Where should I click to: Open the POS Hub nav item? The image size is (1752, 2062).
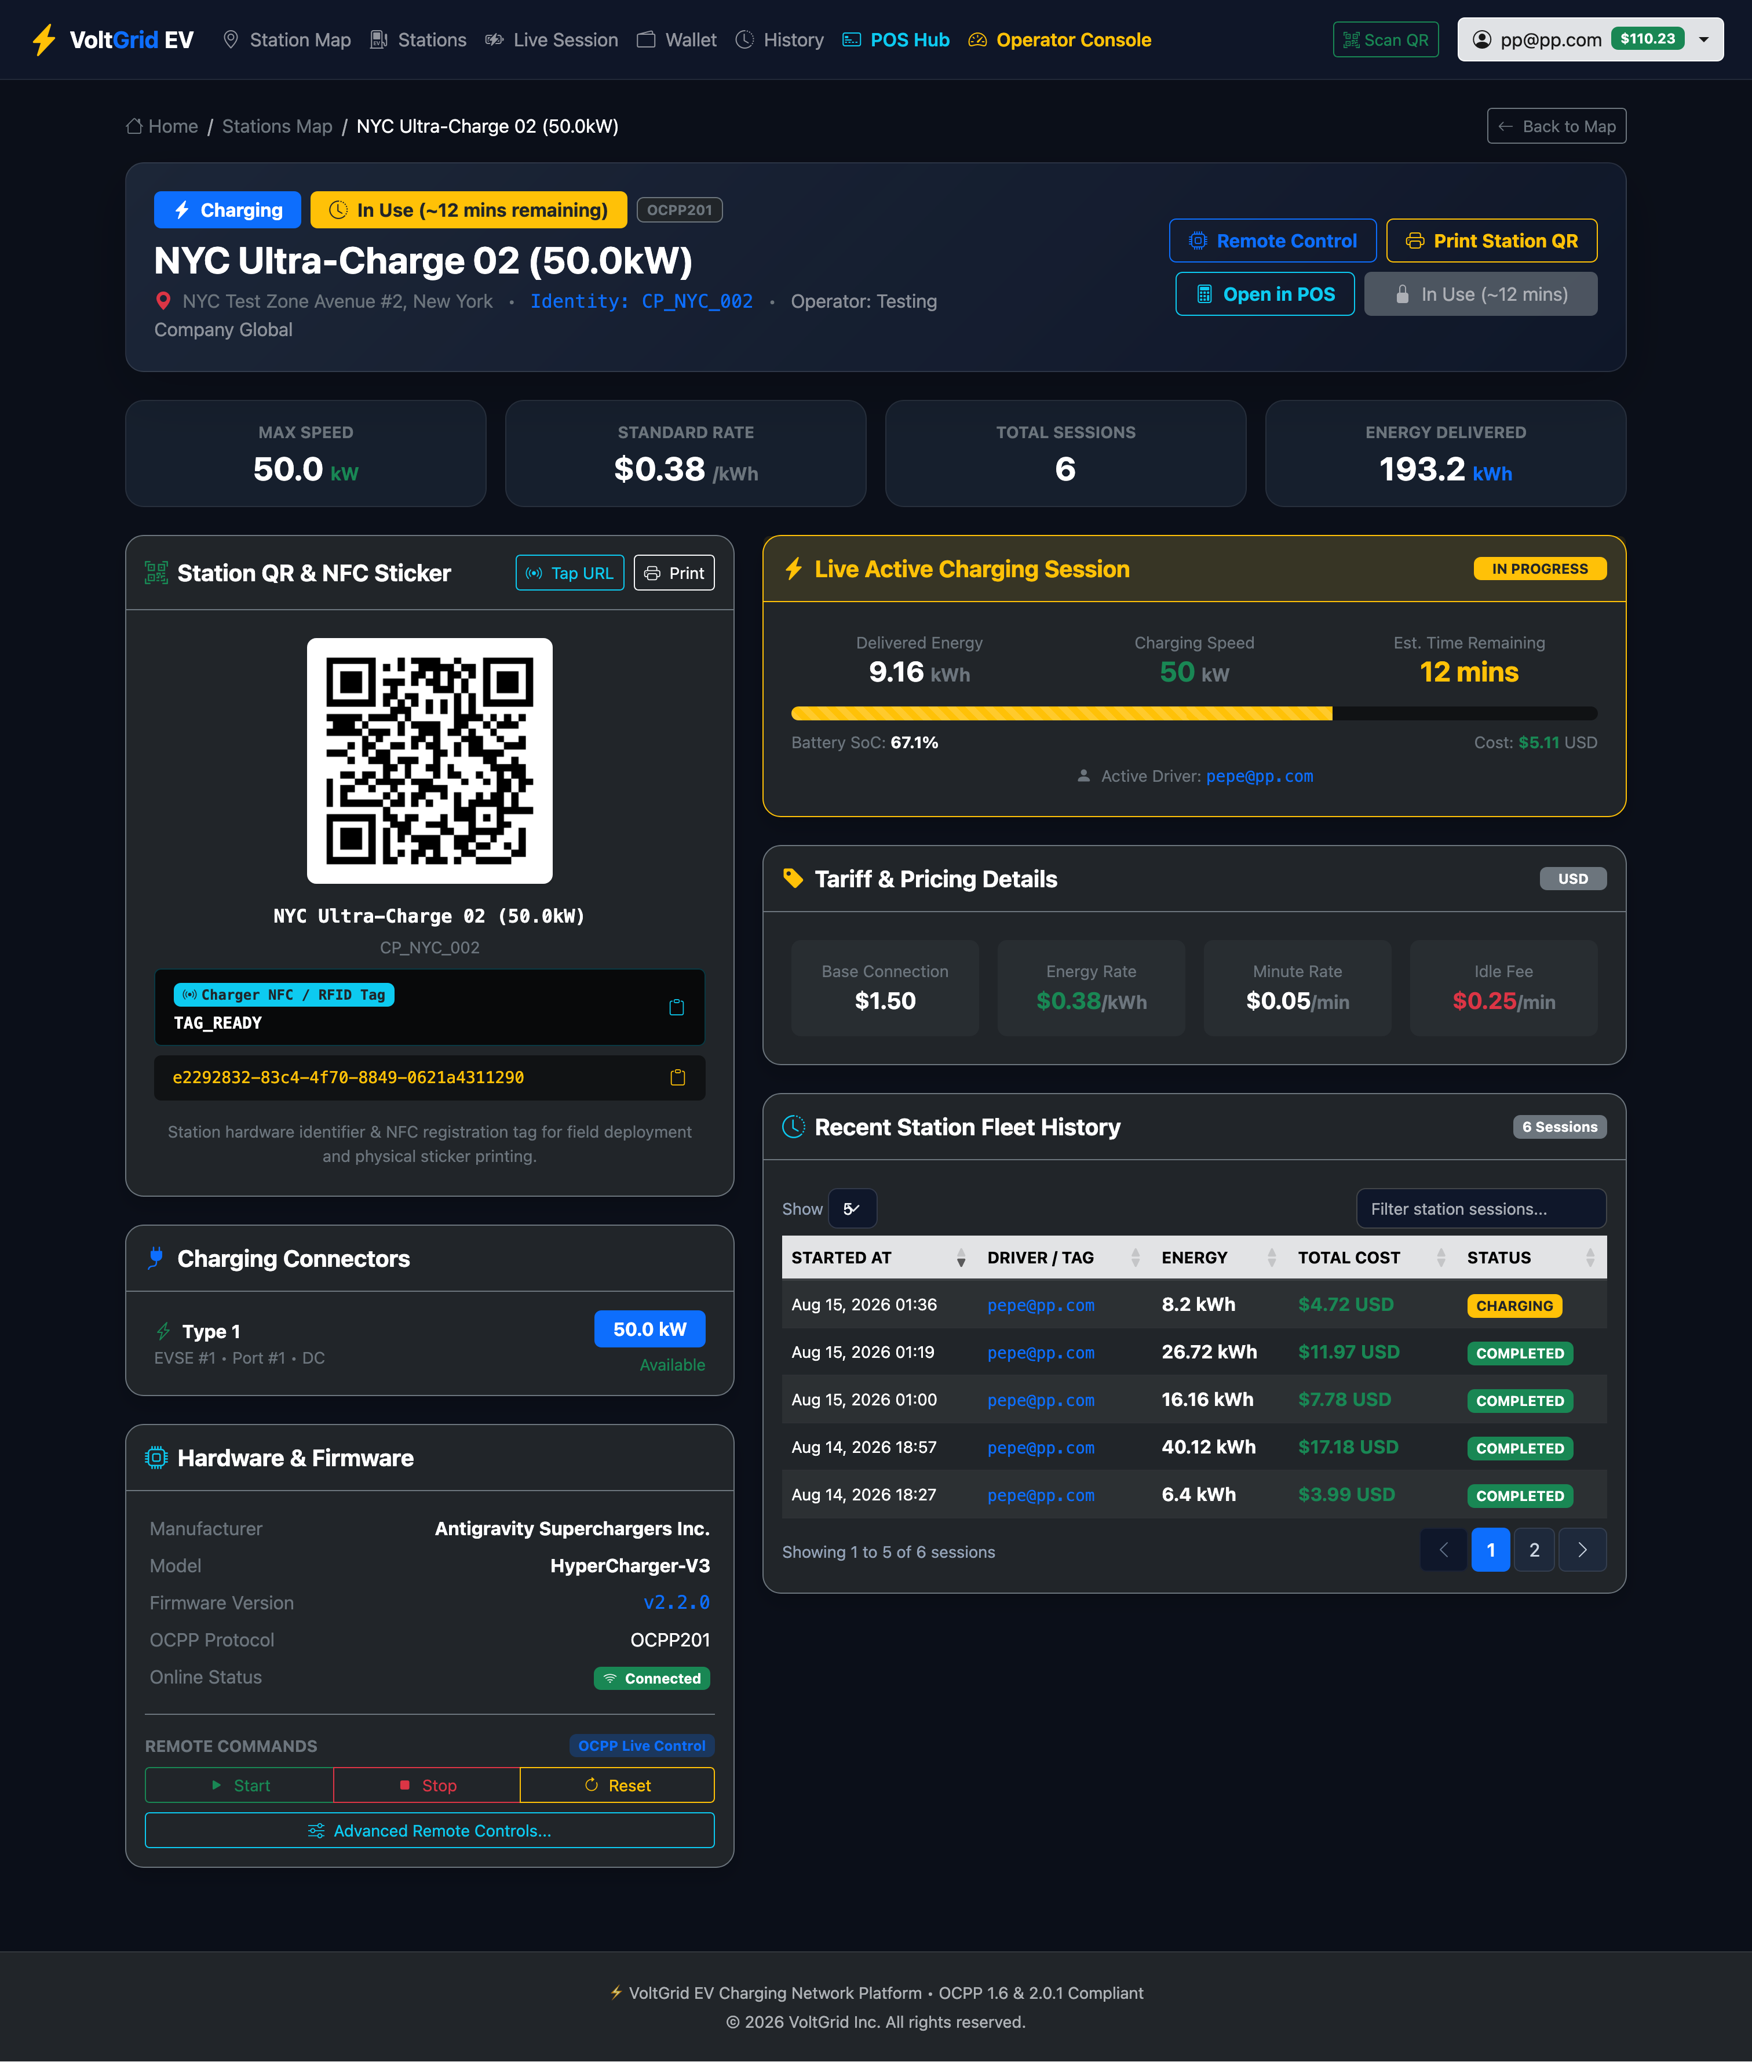click(x=896, y=40)
